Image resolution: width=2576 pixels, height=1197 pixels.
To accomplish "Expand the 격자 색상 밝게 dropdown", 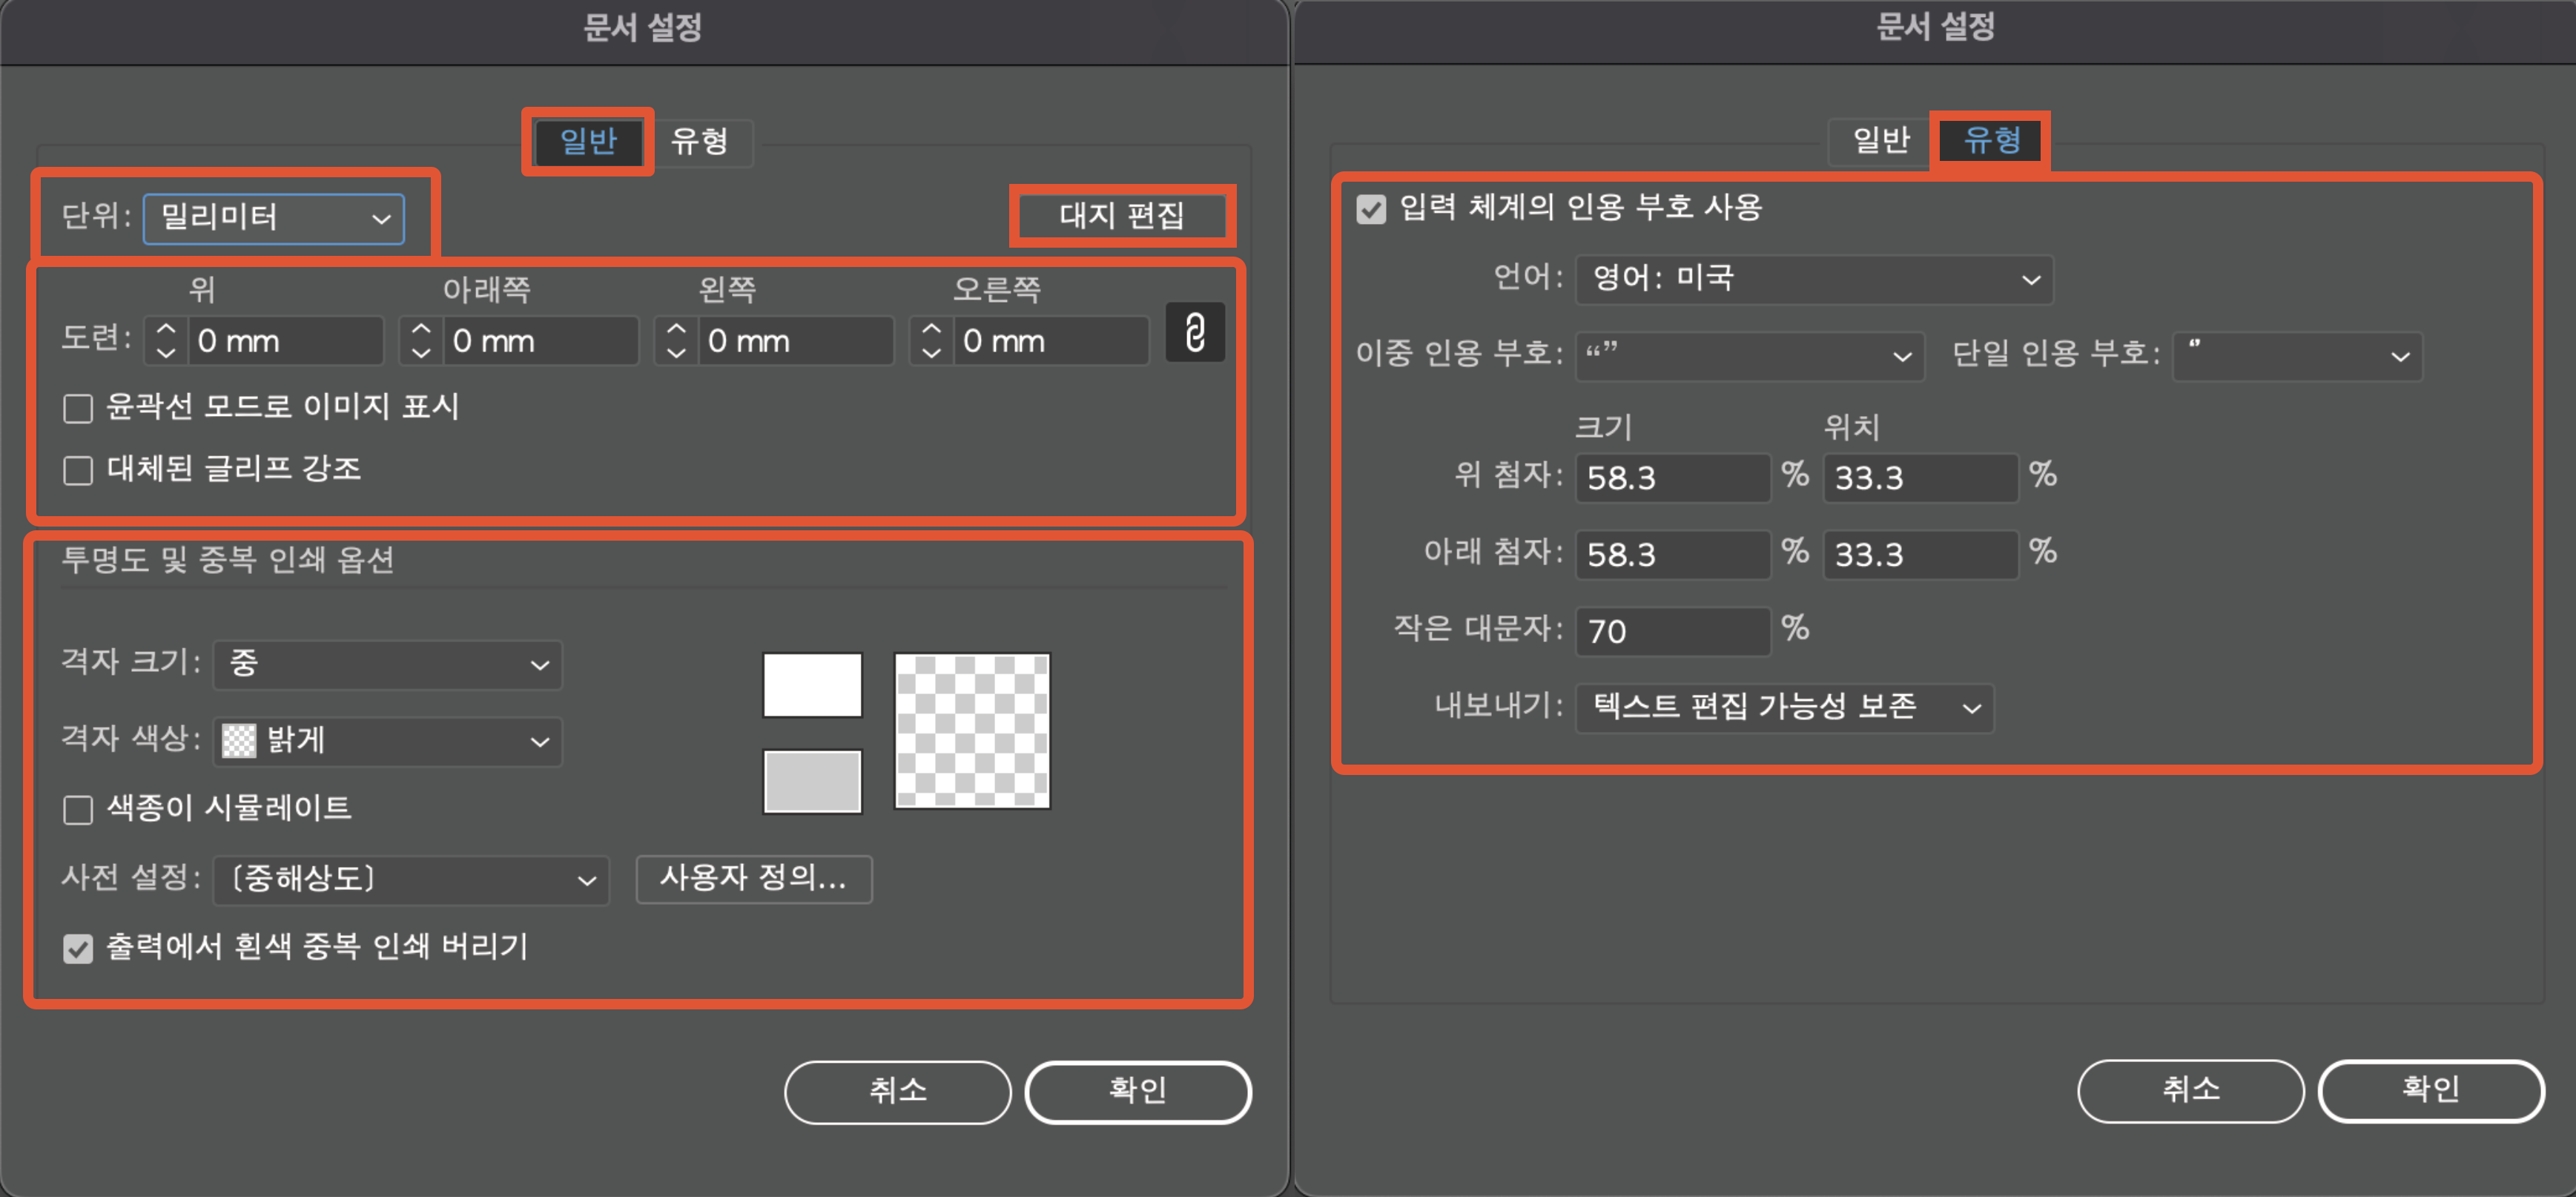I will coord(387,741).
